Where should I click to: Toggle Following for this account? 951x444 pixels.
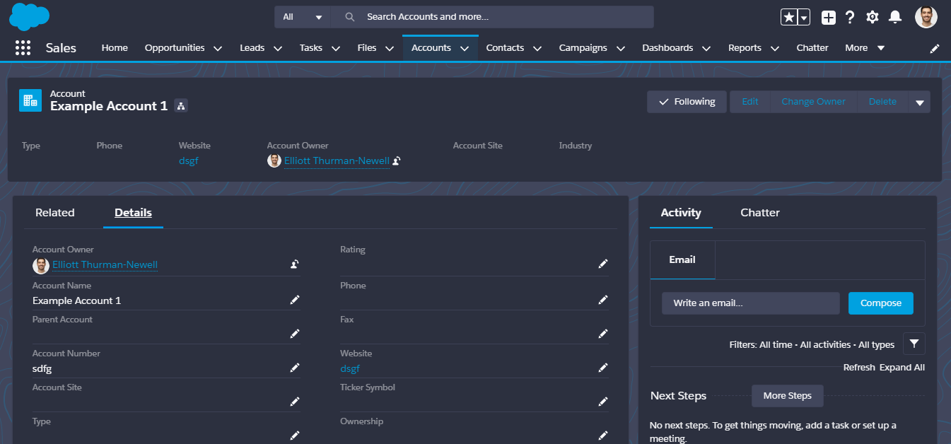(x=686, y=101)
